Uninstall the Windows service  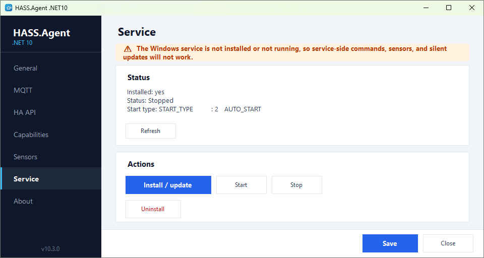coord(153,209)
